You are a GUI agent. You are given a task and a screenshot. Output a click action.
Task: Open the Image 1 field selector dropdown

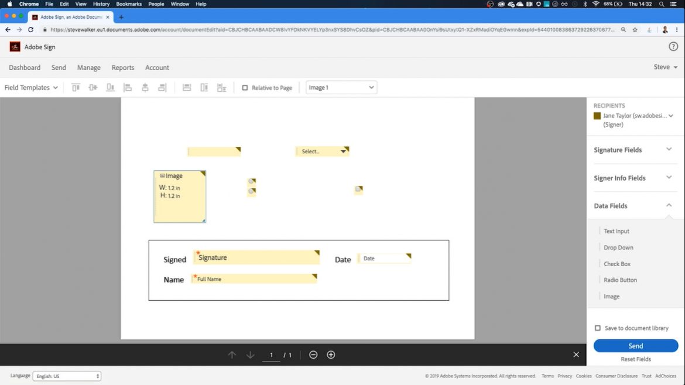[x=341, y=87]
